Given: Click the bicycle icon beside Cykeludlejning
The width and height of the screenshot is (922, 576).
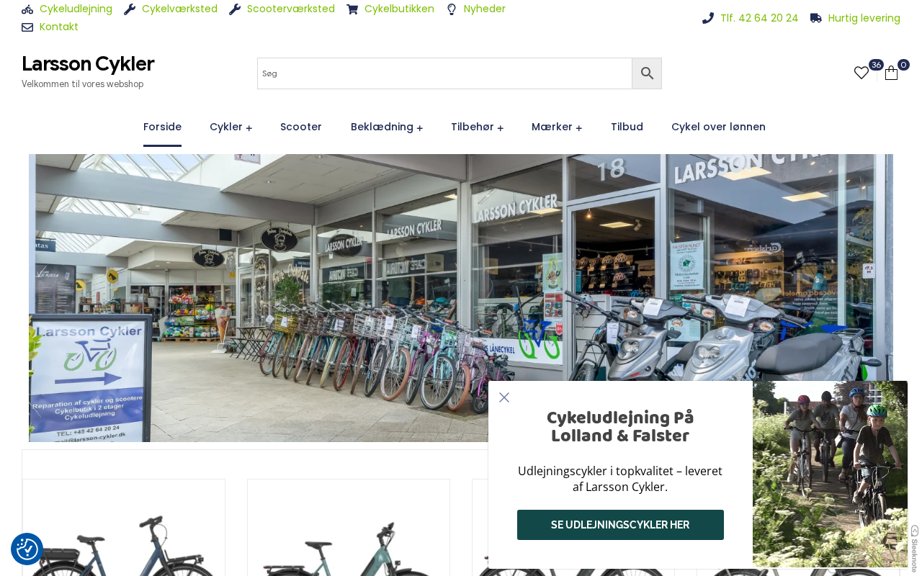Looking at the screenshot, I should [27, 9].
